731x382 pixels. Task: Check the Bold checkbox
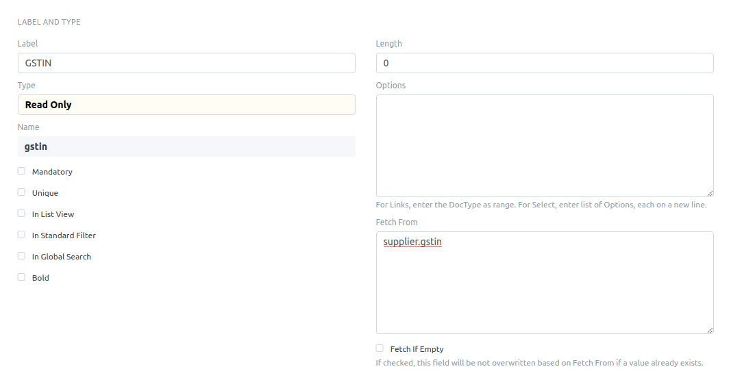coord(21,277)
